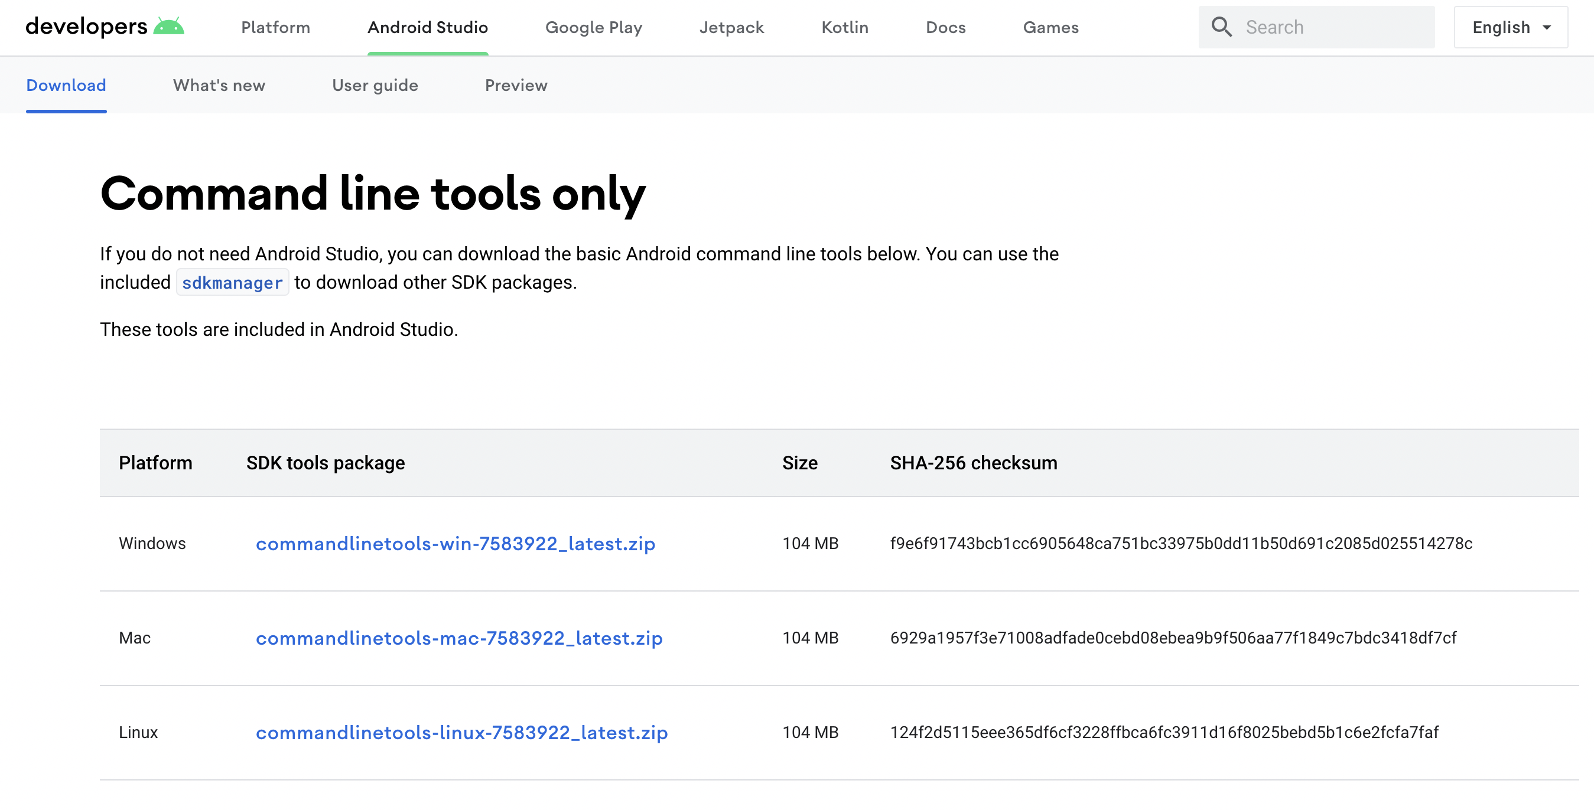Open the What's new sub-tab

coord(219,86)
